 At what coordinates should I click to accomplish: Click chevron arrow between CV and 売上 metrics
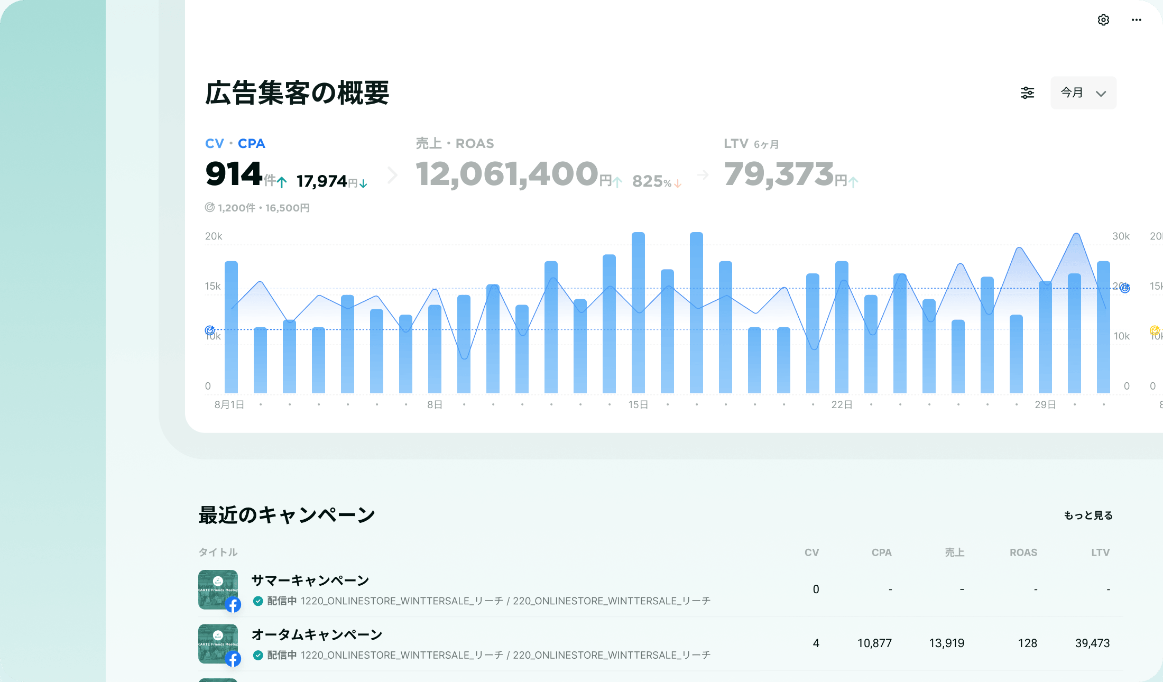tap(392, 175)
